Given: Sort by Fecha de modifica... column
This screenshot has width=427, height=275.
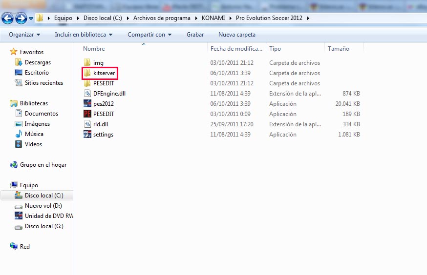Looking at the screenshot, I should (x=236, y=49).
